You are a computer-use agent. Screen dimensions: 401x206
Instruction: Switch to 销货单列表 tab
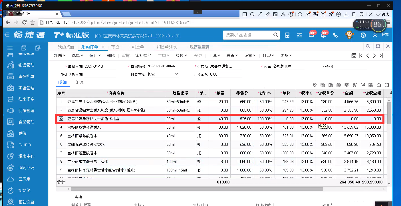[167, 47]
